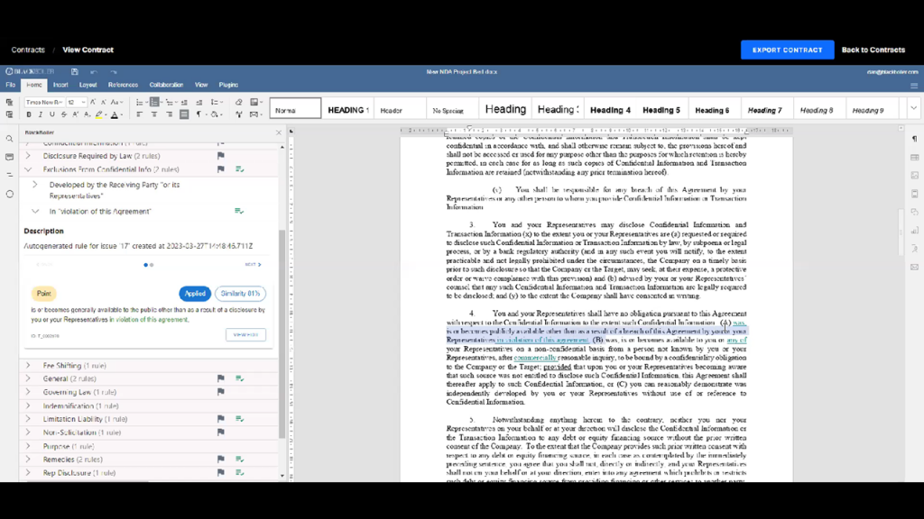Click the EXPORT CONTRACT button
This screenshot has width=924, height=519.
tap(787, 50)
